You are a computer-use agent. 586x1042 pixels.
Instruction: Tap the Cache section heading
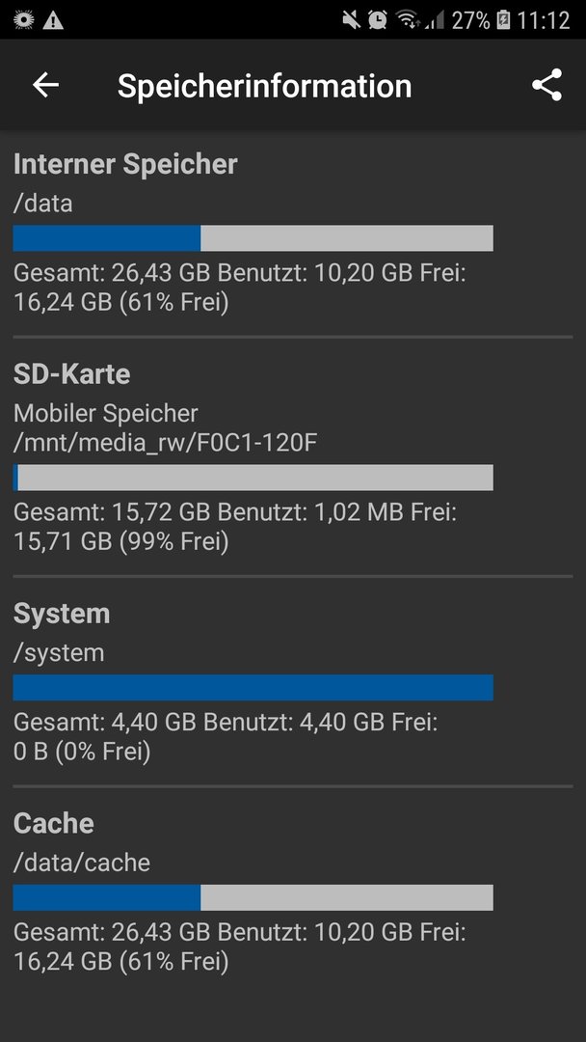pyautogui.click(x=54, y=823)
